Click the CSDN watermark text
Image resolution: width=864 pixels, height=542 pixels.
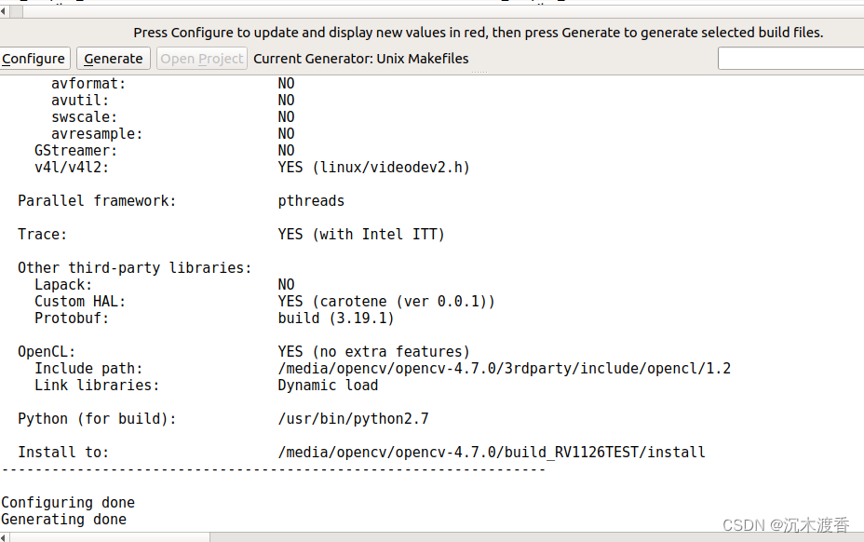point(787,524)
